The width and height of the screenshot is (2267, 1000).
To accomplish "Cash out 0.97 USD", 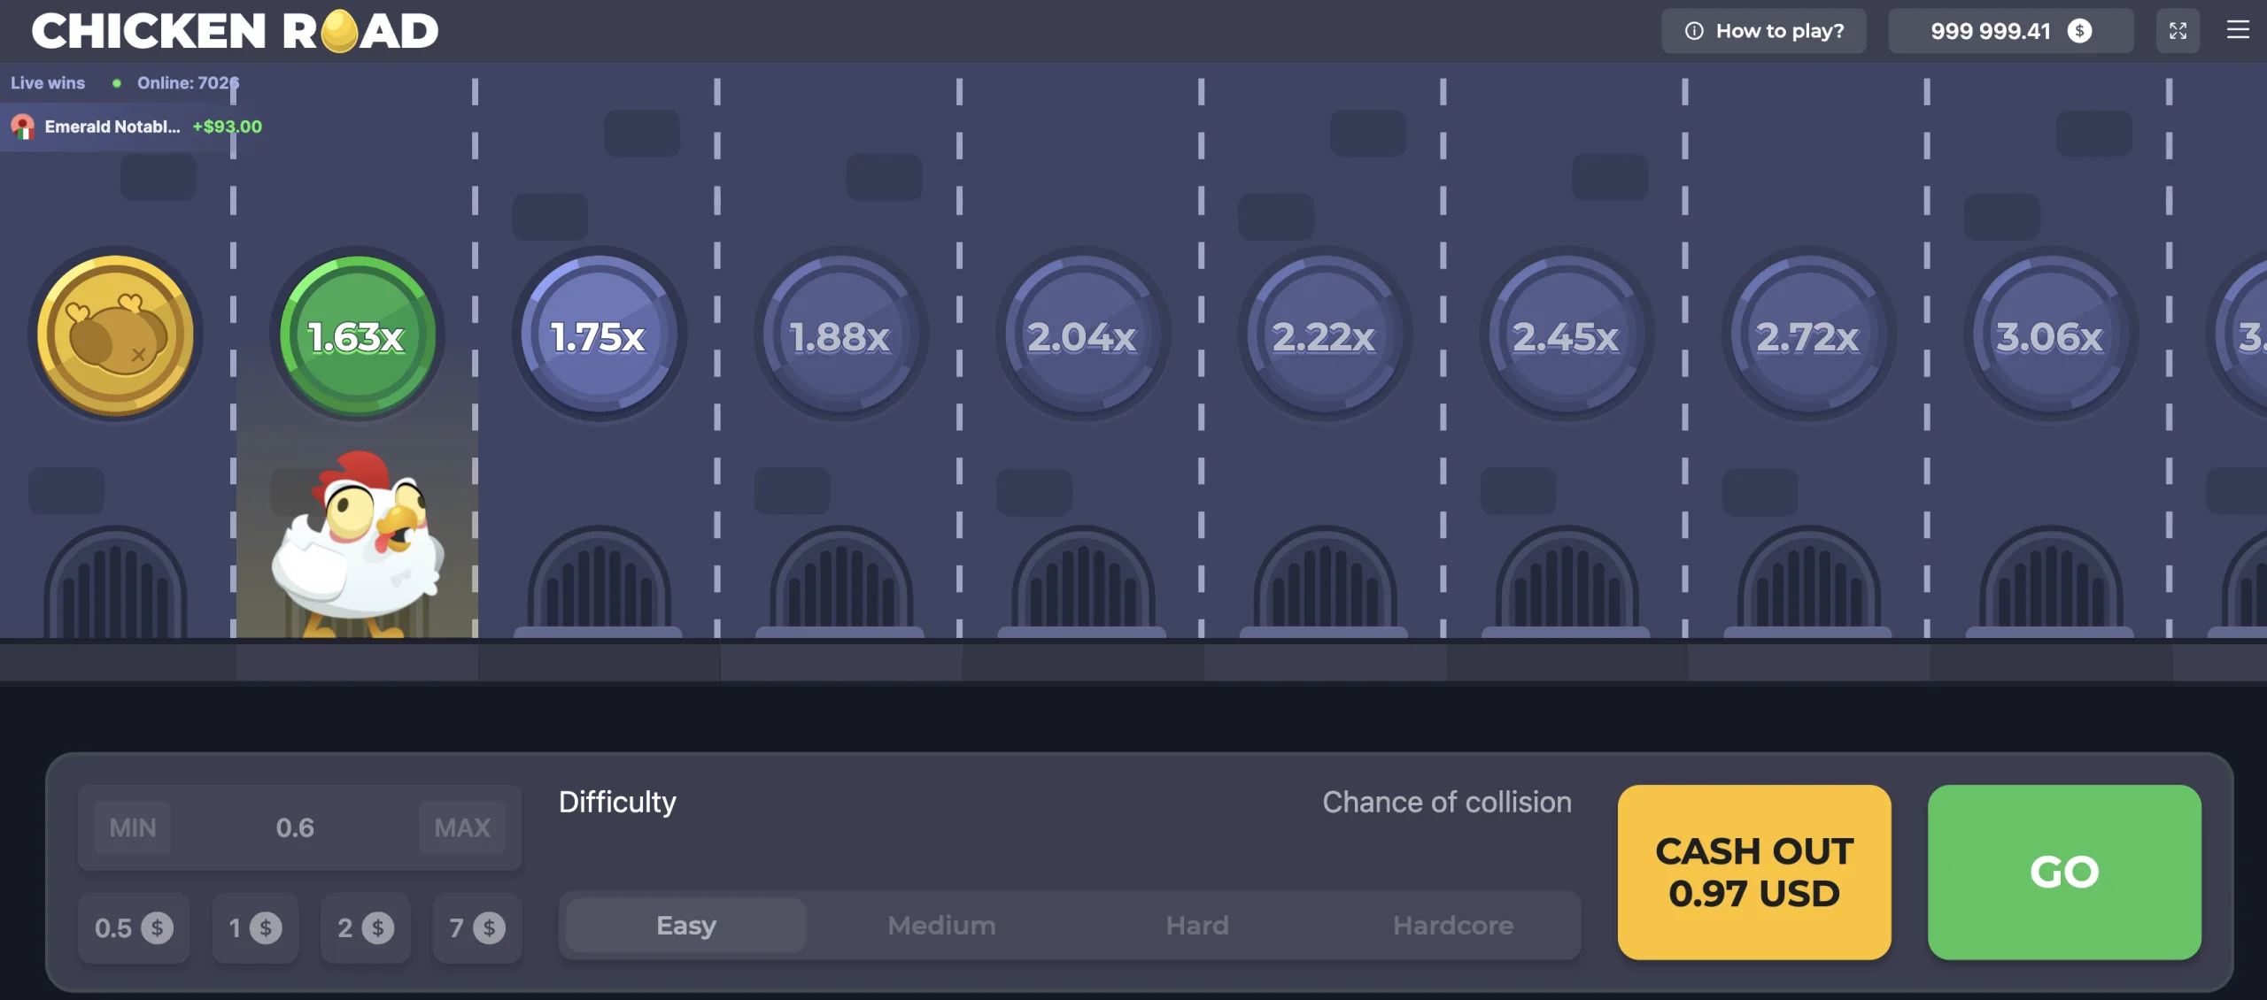I will pyautogui.click(x=1754, y=872).
